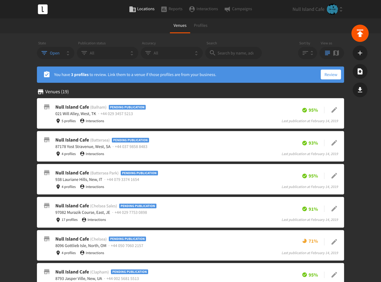This screenshot has width=381, height=282.
Task: Click the plus add venue button
Action: point(360,53)
